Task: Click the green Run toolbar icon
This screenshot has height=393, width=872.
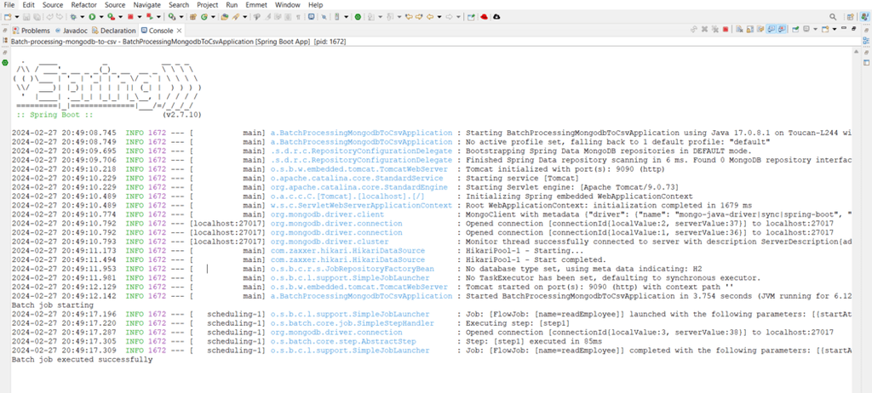Action: pos(92,17)
